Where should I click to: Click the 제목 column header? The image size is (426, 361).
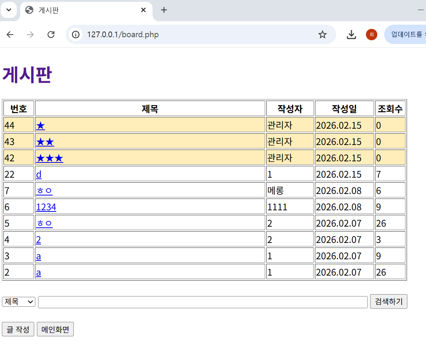pyautogui.click(x=150, y=109)
